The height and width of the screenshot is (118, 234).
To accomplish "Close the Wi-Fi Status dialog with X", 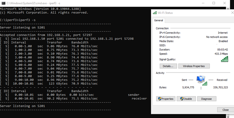I will 232,13.
